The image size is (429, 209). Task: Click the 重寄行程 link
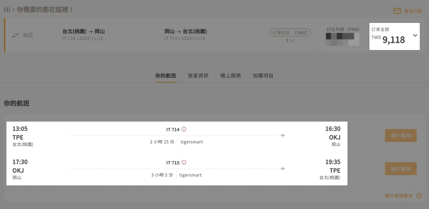413,11
